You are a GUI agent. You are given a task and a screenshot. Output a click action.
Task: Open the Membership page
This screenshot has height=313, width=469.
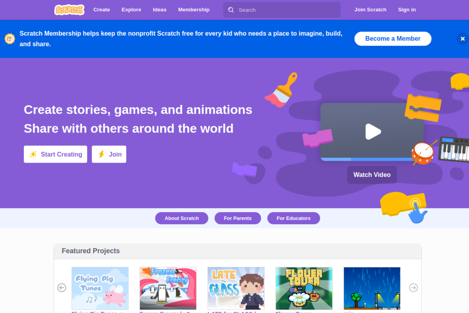pos(194,10)
